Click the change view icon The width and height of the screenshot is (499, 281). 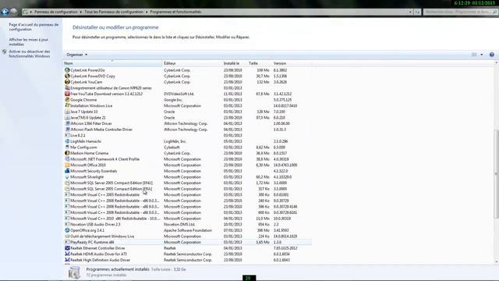474,55
